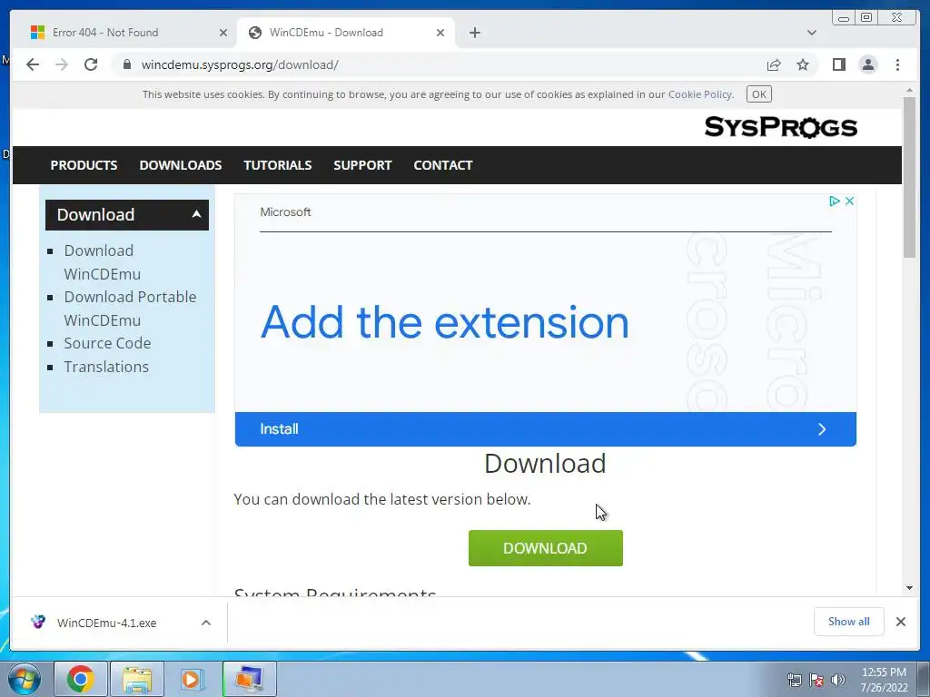Image resolution: width=930 pixels, height=697 pixels.
Task: Click the Chrome taskbar icon
Action: pos(81,679)
